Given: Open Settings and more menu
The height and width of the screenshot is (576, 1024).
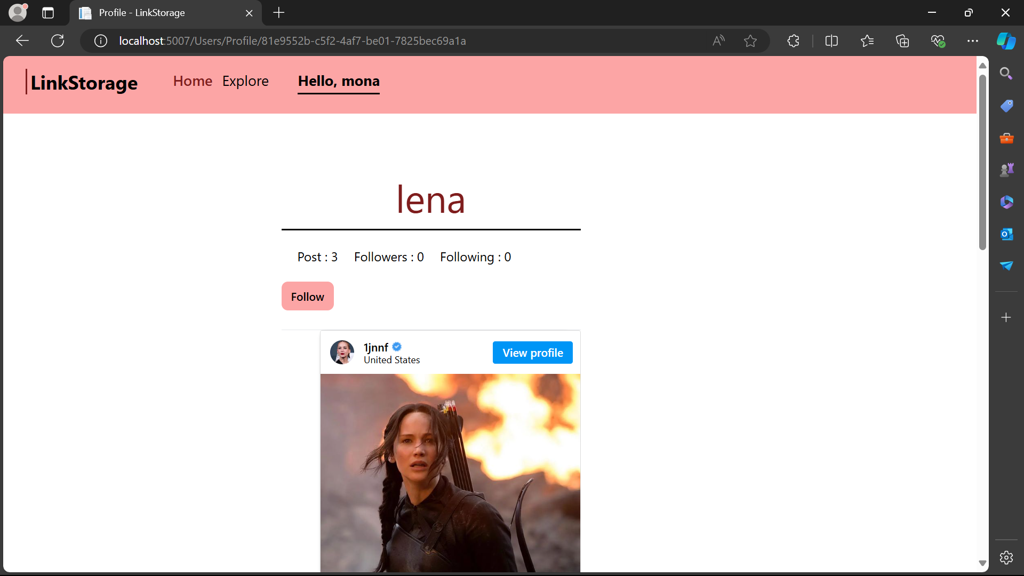Looking at the screenshot, I should [x=973, y=41].
